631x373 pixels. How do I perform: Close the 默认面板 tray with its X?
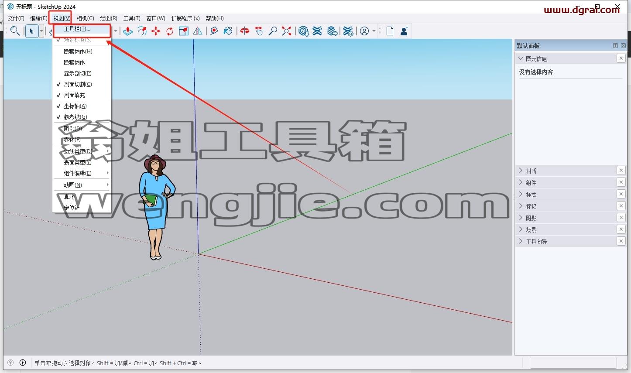(624, 46)
